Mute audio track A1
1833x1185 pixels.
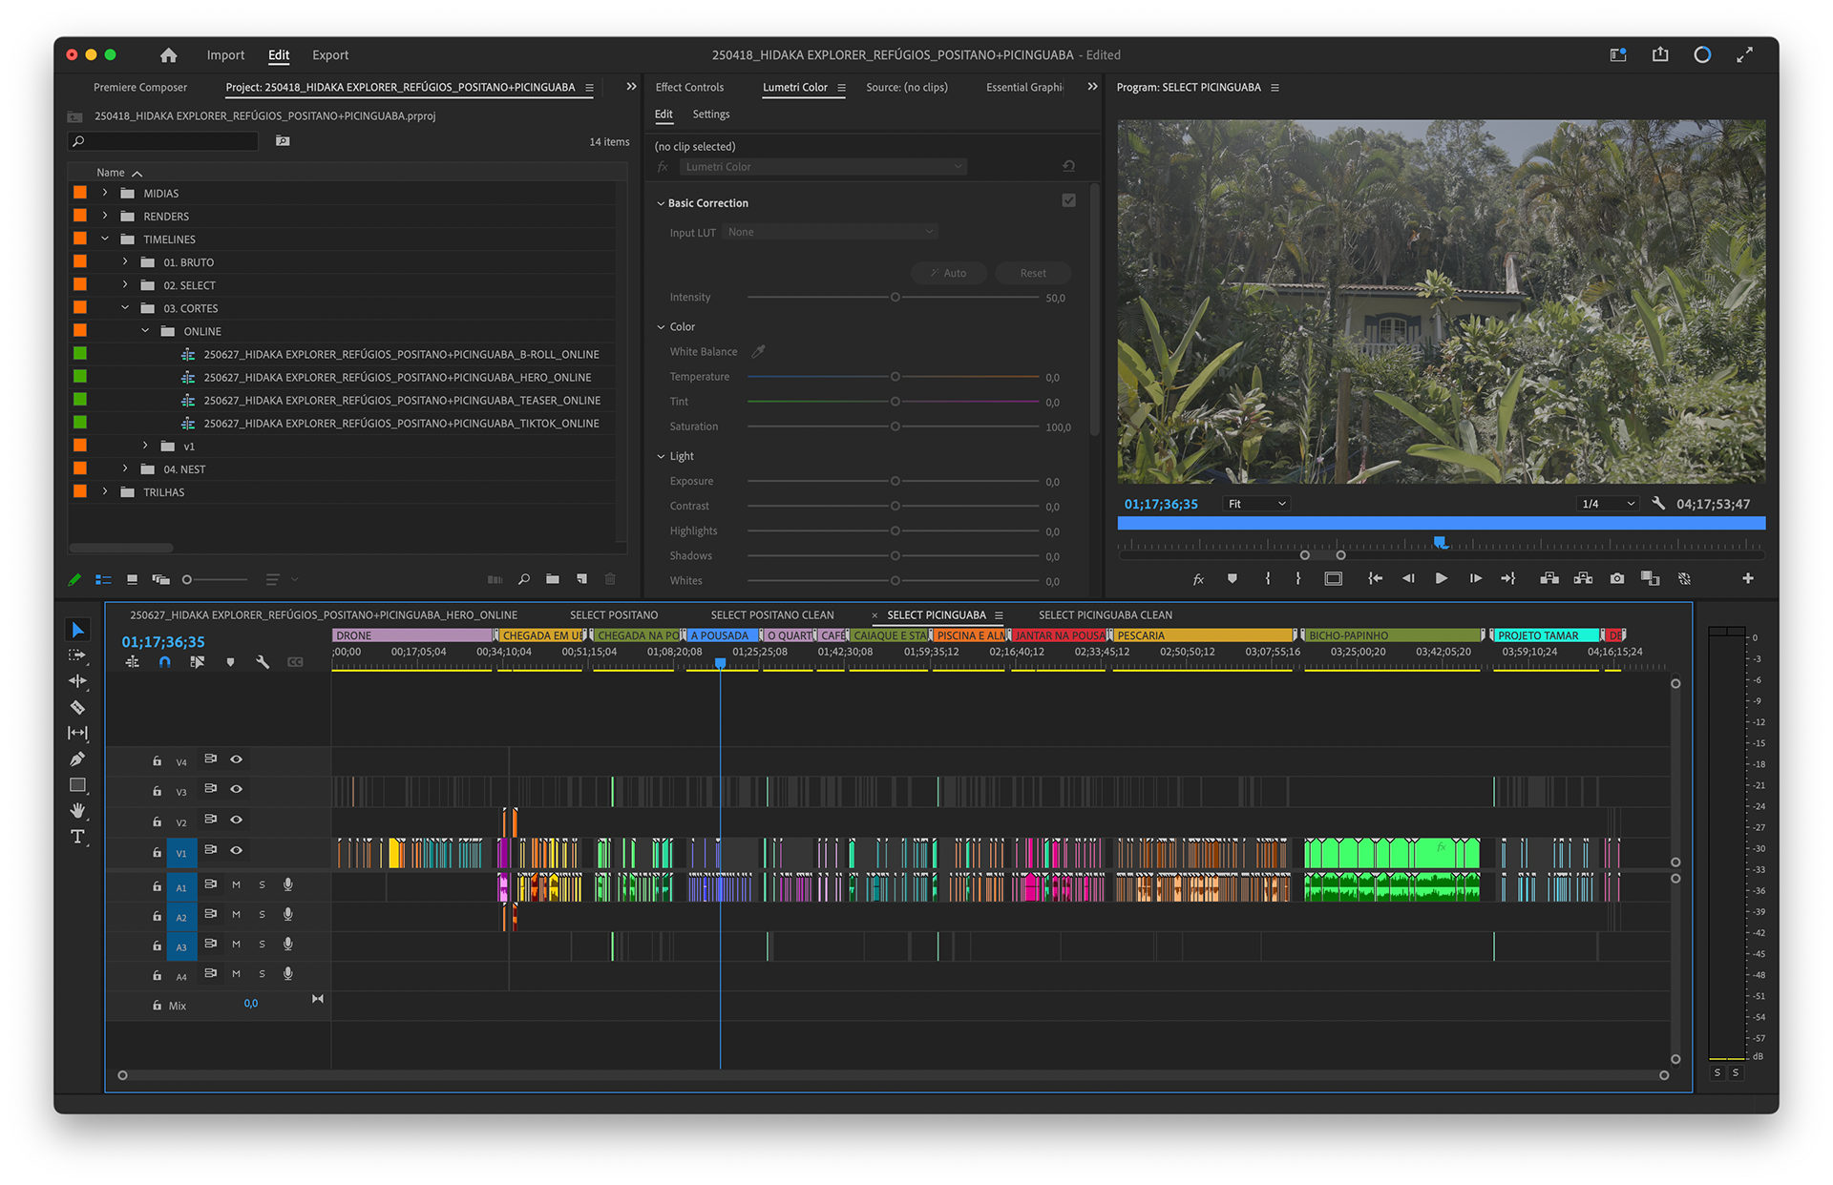pos(236,884)
